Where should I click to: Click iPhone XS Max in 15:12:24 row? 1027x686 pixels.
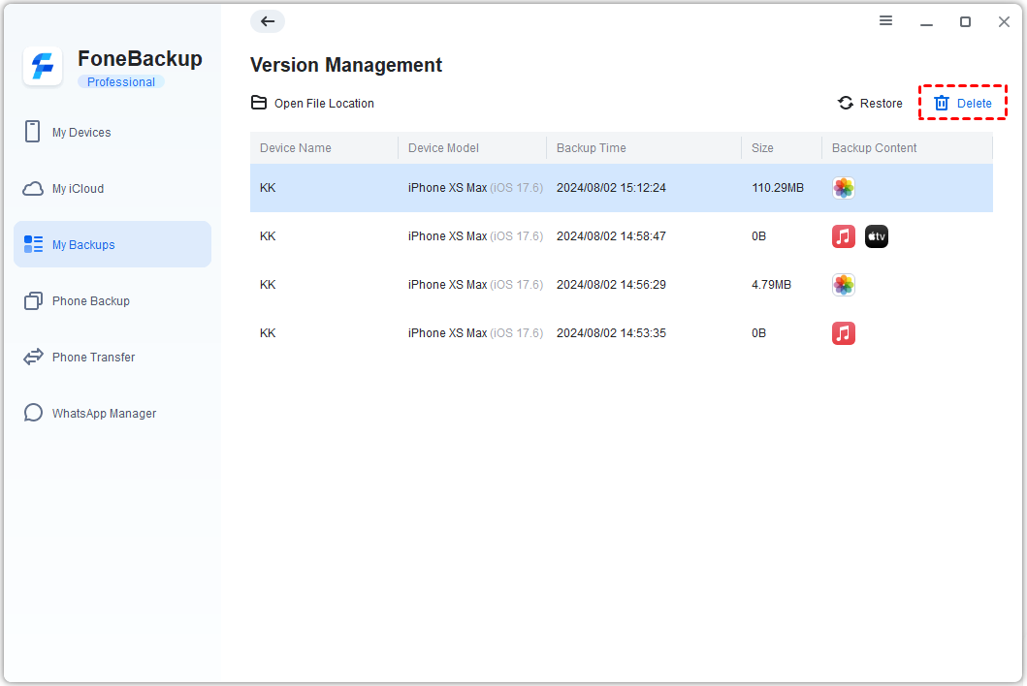pyautogui.click(x=447, y=188)
